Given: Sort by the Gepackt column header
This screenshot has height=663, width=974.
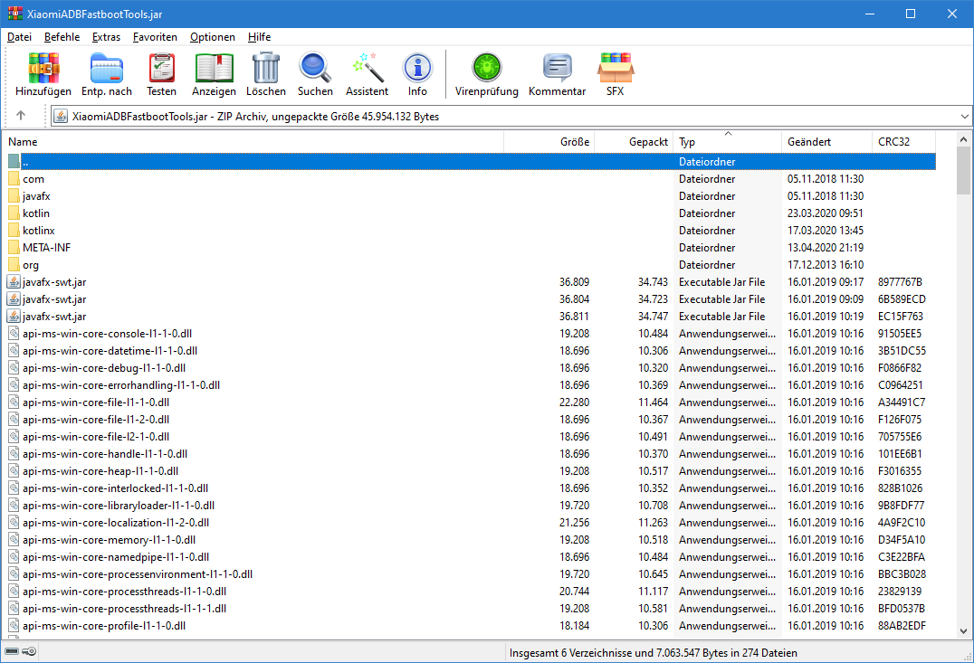Looking at the screenshot, I should [x=634, y=141].
